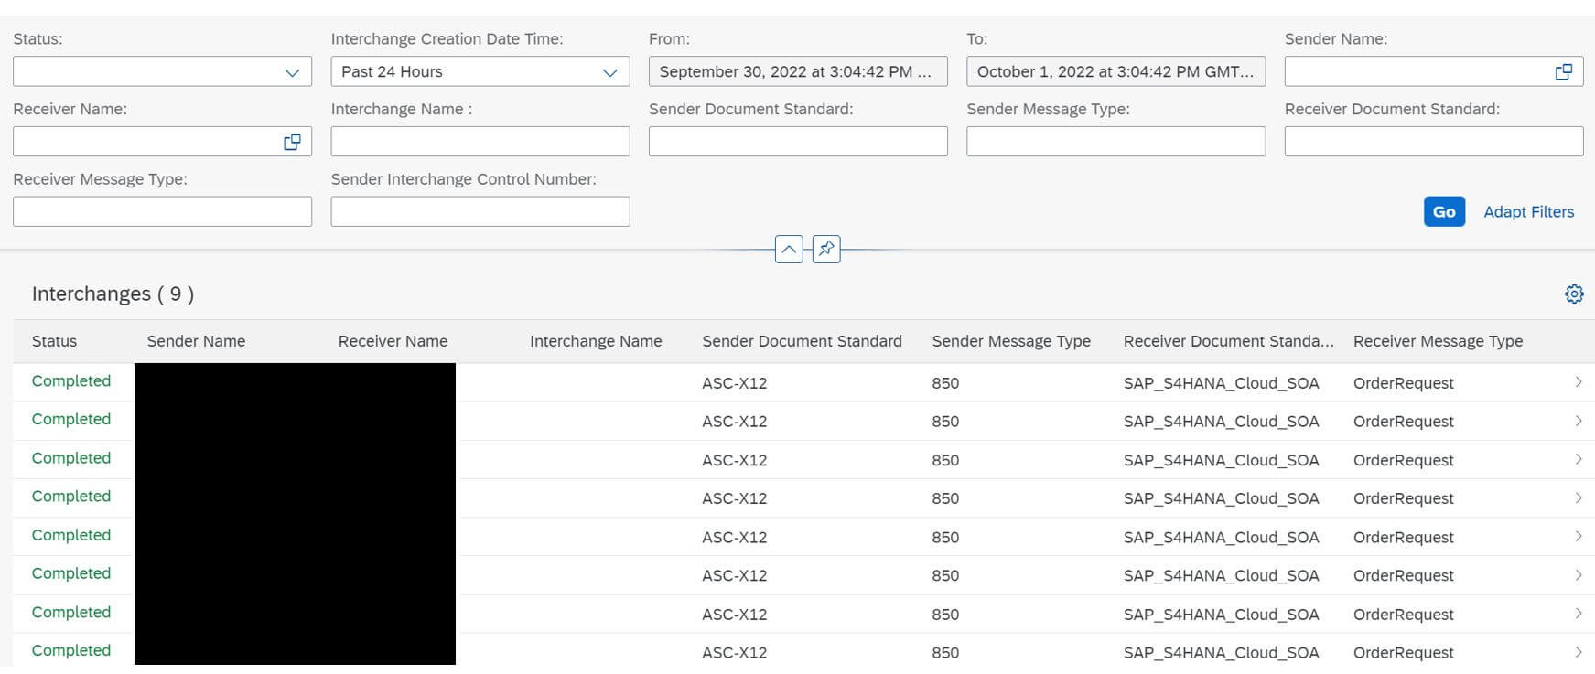Click 850 in the second row

(x=945, y=422)
